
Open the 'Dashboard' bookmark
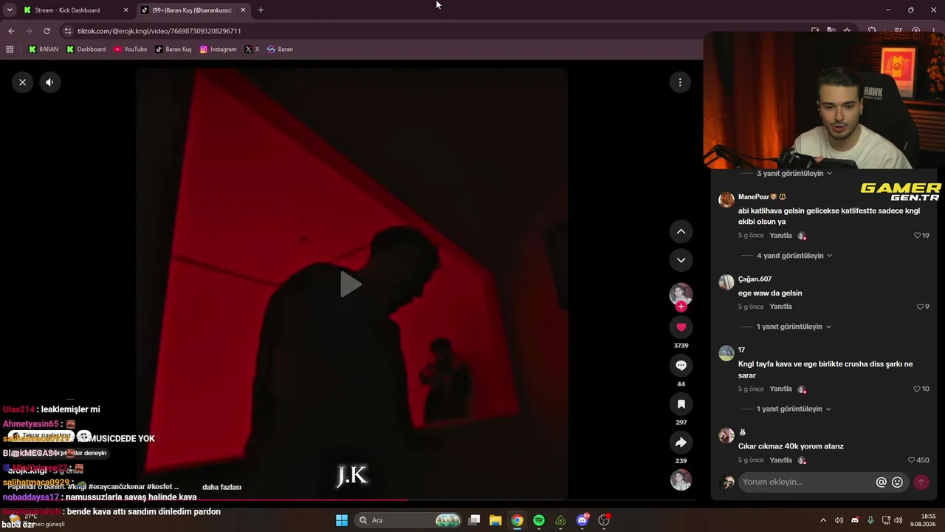86,50
